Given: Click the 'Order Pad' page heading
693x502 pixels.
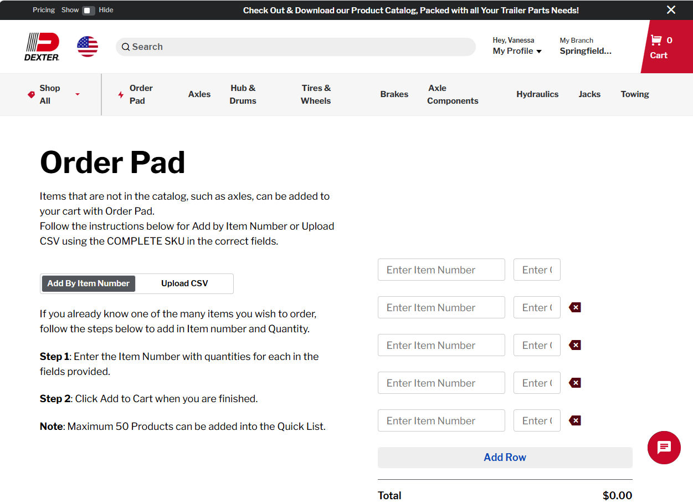Looking at the screenshot, I should tap(112, 163).
